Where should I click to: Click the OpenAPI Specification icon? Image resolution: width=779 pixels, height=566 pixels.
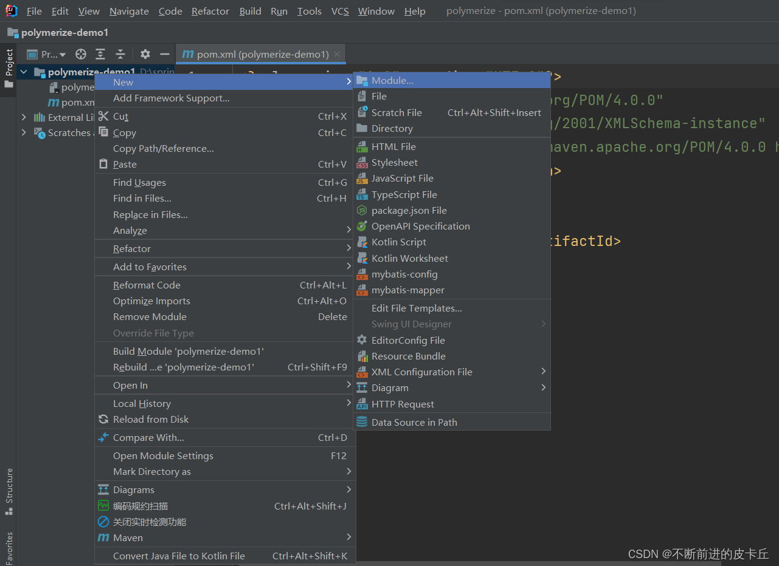click(362, 226)
